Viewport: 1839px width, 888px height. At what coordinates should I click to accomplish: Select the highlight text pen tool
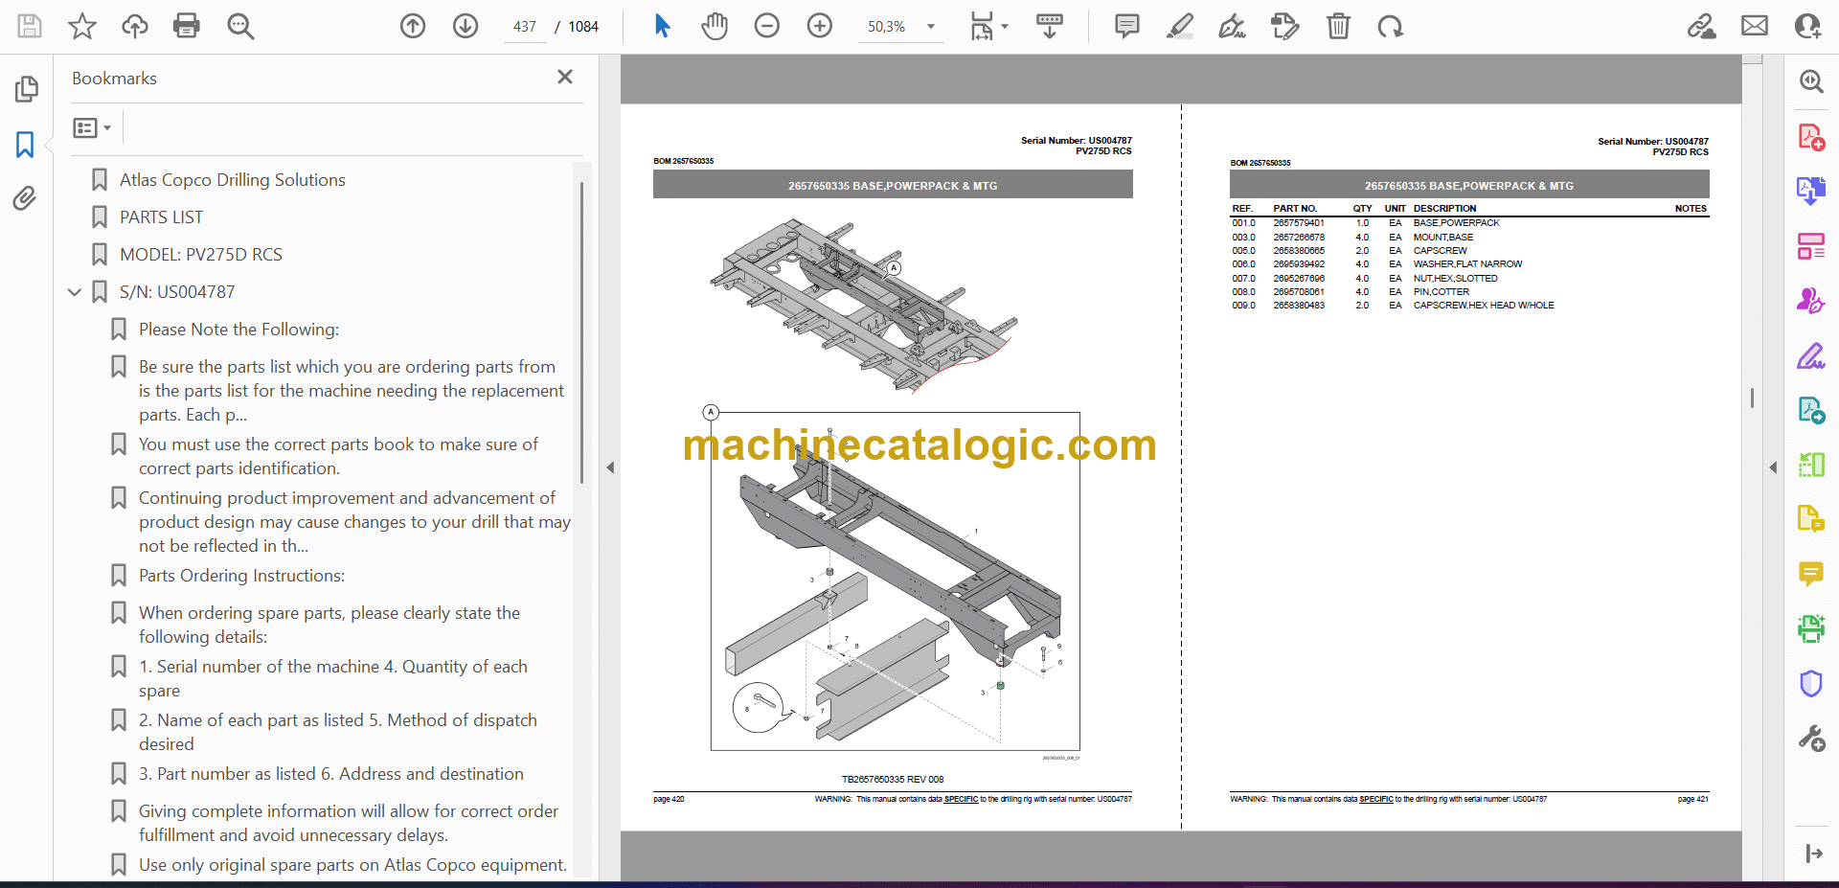click(x=1179, y=26)
